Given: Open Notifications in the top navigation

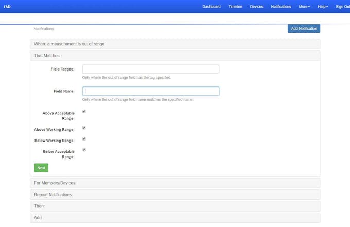Looking at the screenshot, I should [281, 7].
